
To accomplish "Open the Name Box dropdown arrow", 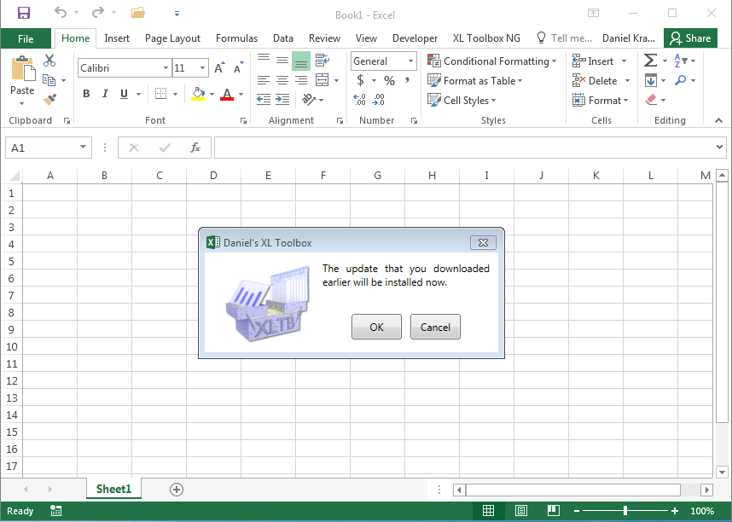I will (83, 147).
